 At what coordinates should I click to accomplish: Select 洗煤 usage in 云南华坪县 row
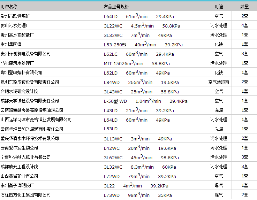(x=219, y=129)
